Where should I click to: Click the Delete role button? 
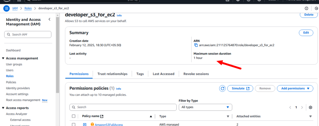click(x=309, y=15)
